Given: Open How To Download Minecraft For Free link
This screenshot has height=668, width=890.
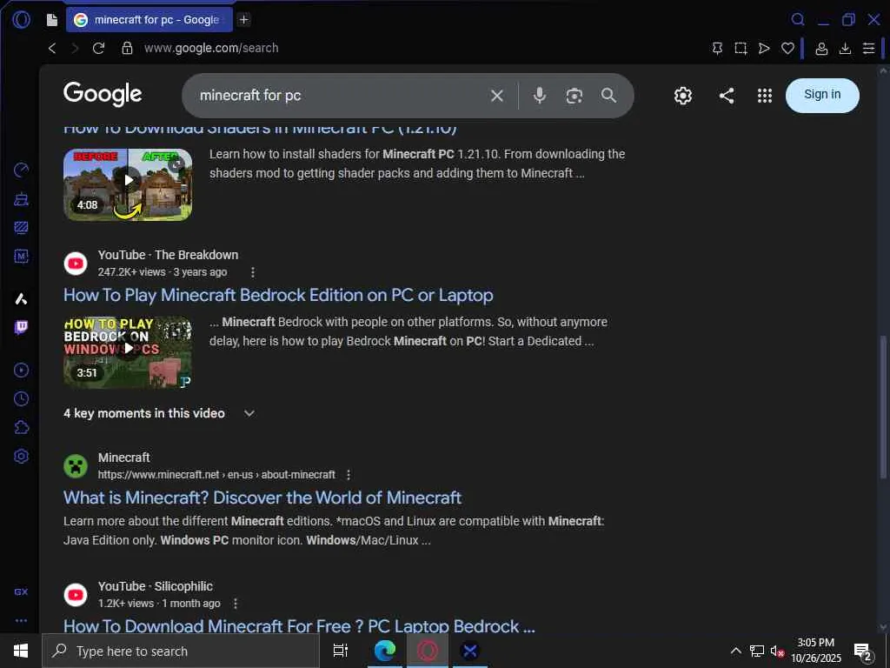Looking at the screenshot, I should pyautogui.click(x=299, y=626).
